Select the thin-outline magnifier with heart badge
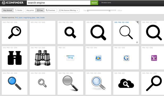This screenshot has height=96, width=164. tap(126, 33)
